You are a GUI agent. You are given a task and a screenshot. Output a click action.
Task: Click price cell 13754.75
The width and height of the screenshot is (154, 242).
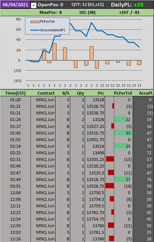pos(95,219)
